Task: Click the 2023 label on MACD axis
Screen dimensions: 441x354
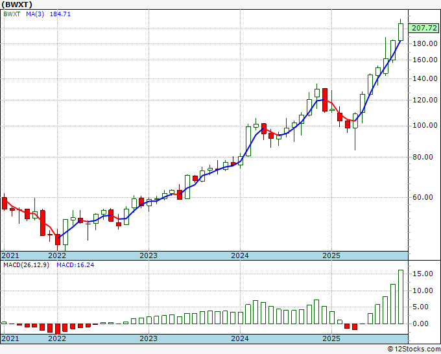Action: [149, 338]
